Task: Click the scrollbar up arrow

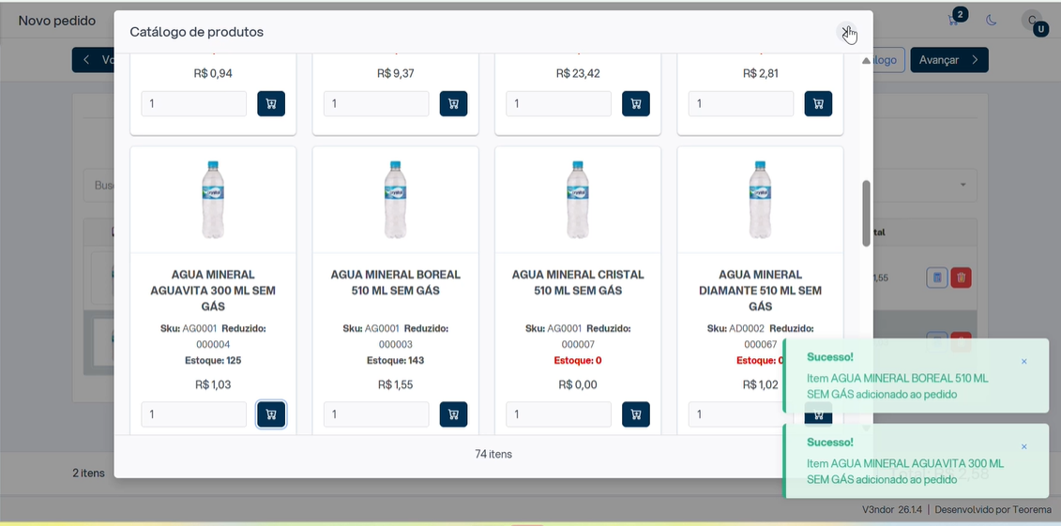Action: (866, 61)
